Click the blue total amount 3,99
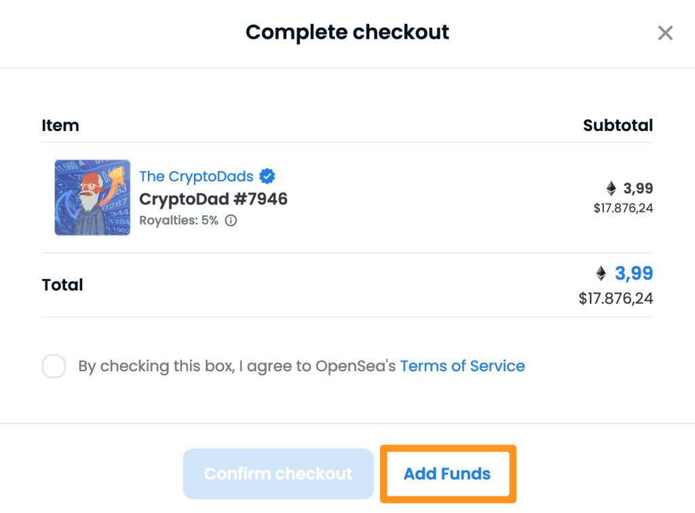Viewport: 695px width, 513px height. [634, 273]
